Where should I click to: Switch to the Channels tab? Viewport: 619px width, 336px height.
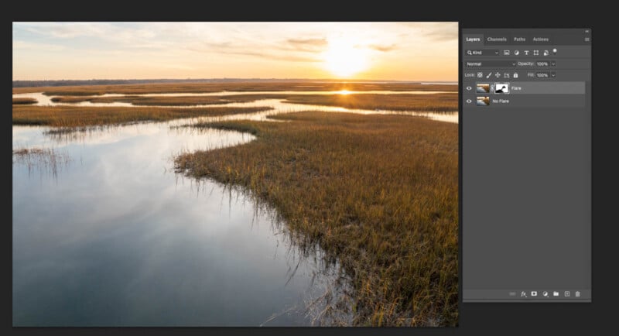coord(497,39)
